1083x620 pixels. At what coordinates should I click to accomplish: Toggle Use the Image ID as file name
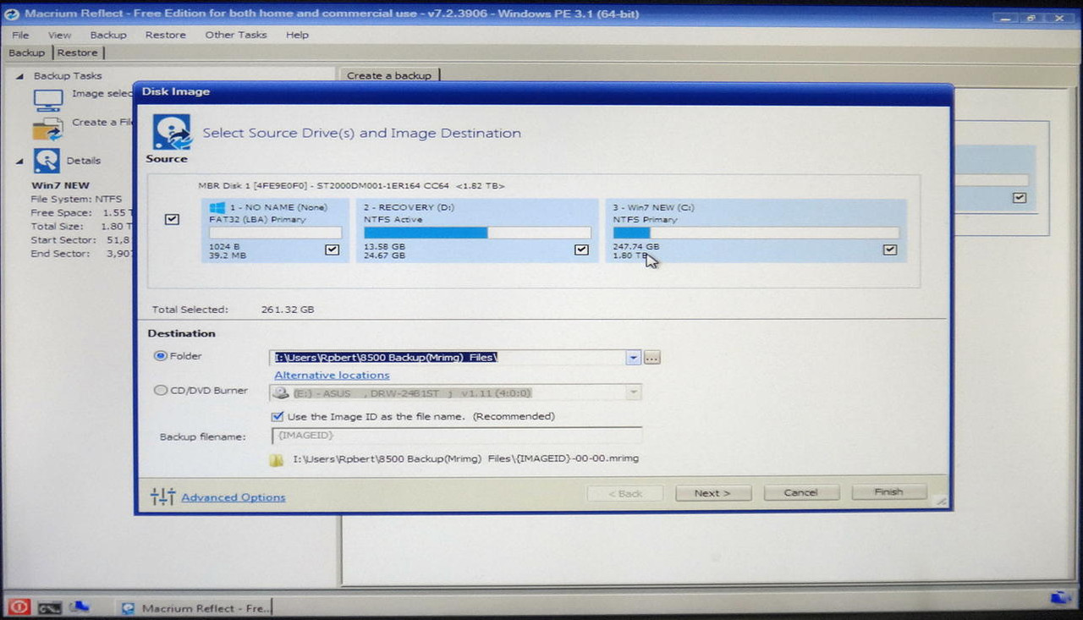(277, 416)
